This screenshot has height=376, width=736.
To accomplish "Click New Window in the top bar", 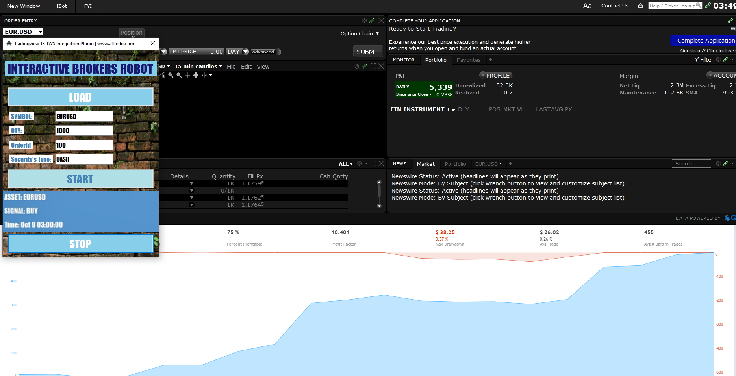I will pyautogui.click(x=24, y=6).
